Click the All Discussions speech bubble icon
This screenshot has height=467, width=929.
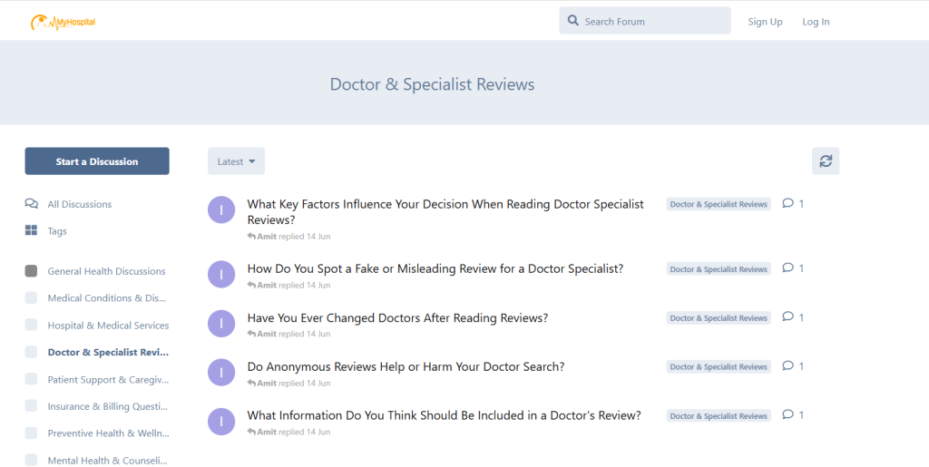click(x=32, y=204)
